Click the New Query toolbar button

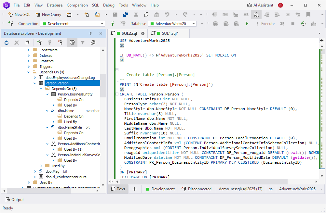pos(48,15)
